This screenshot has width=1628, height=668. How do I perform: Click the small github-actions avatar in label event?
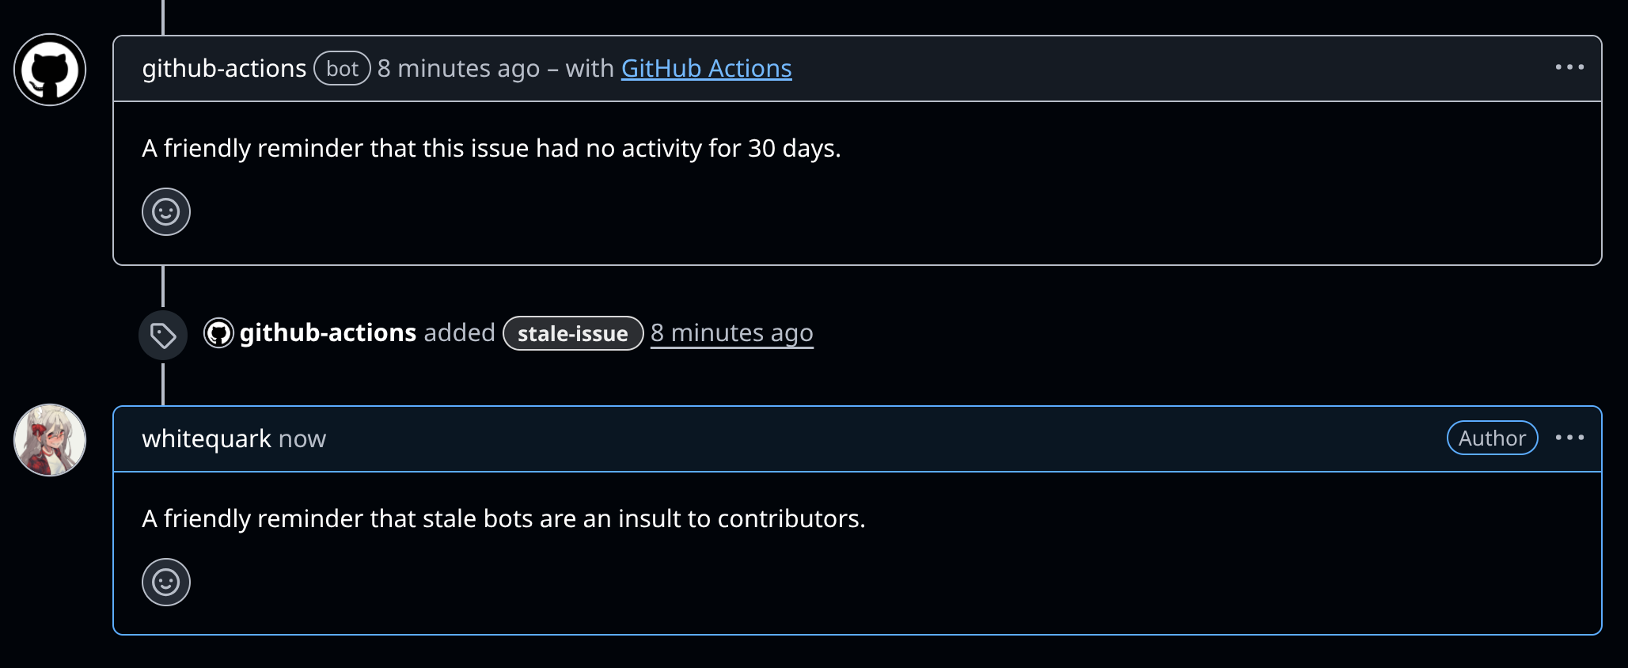[218, 333]
